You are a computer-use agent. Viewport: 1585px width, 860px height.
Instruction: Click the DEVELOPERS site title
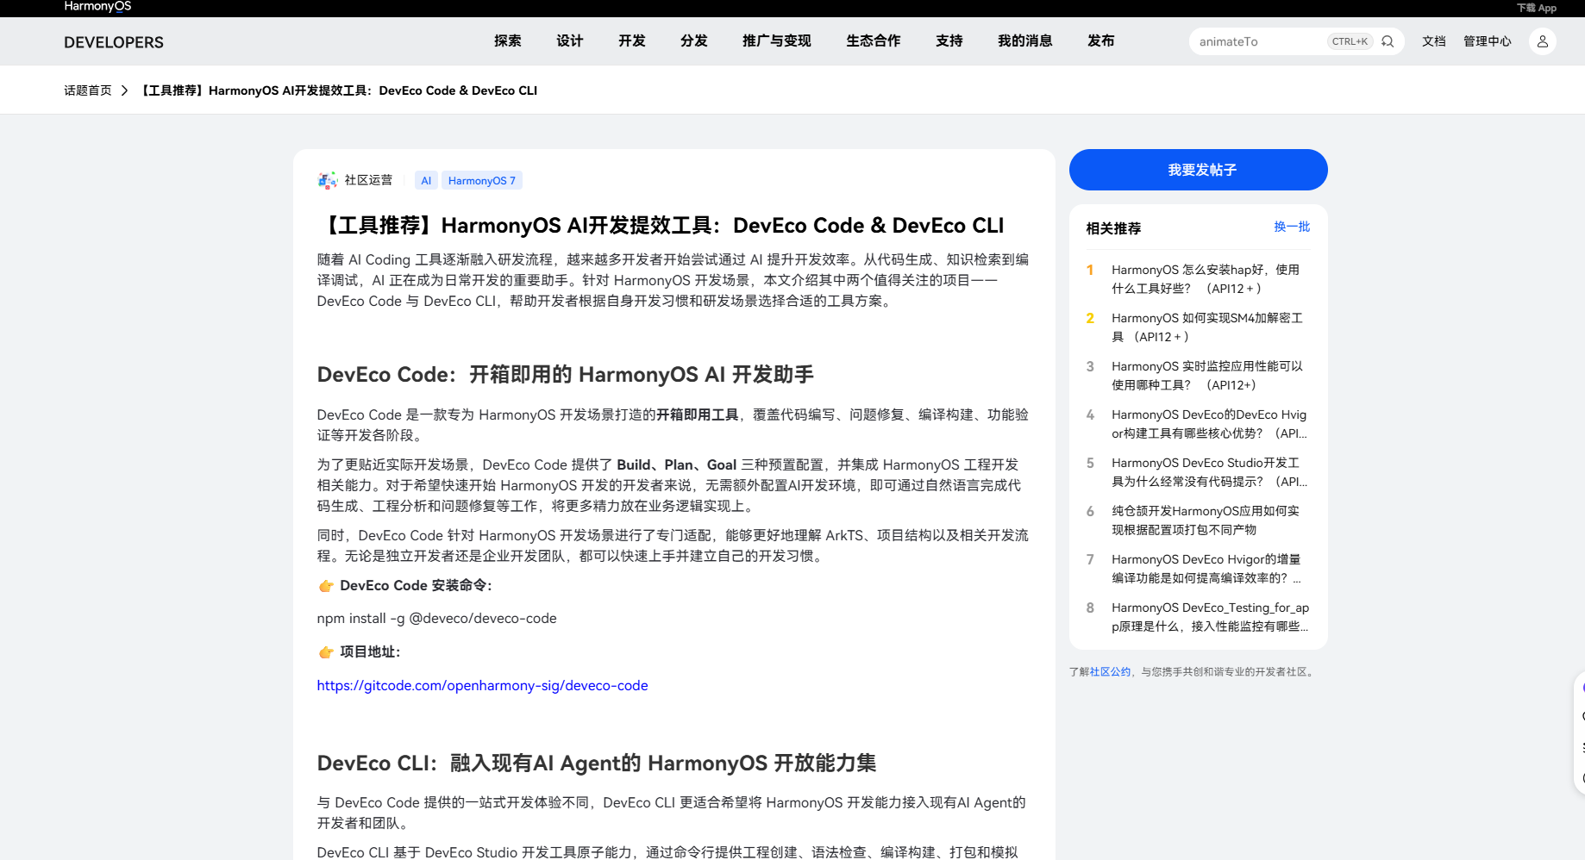point(114,42)
